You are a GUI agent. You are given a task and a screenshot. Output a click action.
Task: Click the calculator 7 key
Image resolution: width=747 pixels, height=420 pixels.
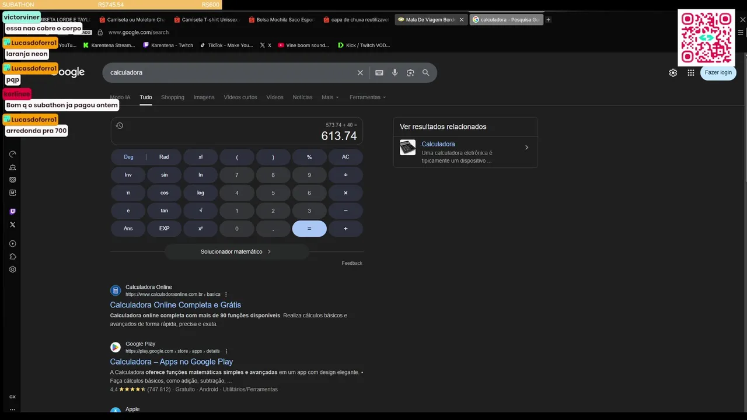tap(236, 175)
